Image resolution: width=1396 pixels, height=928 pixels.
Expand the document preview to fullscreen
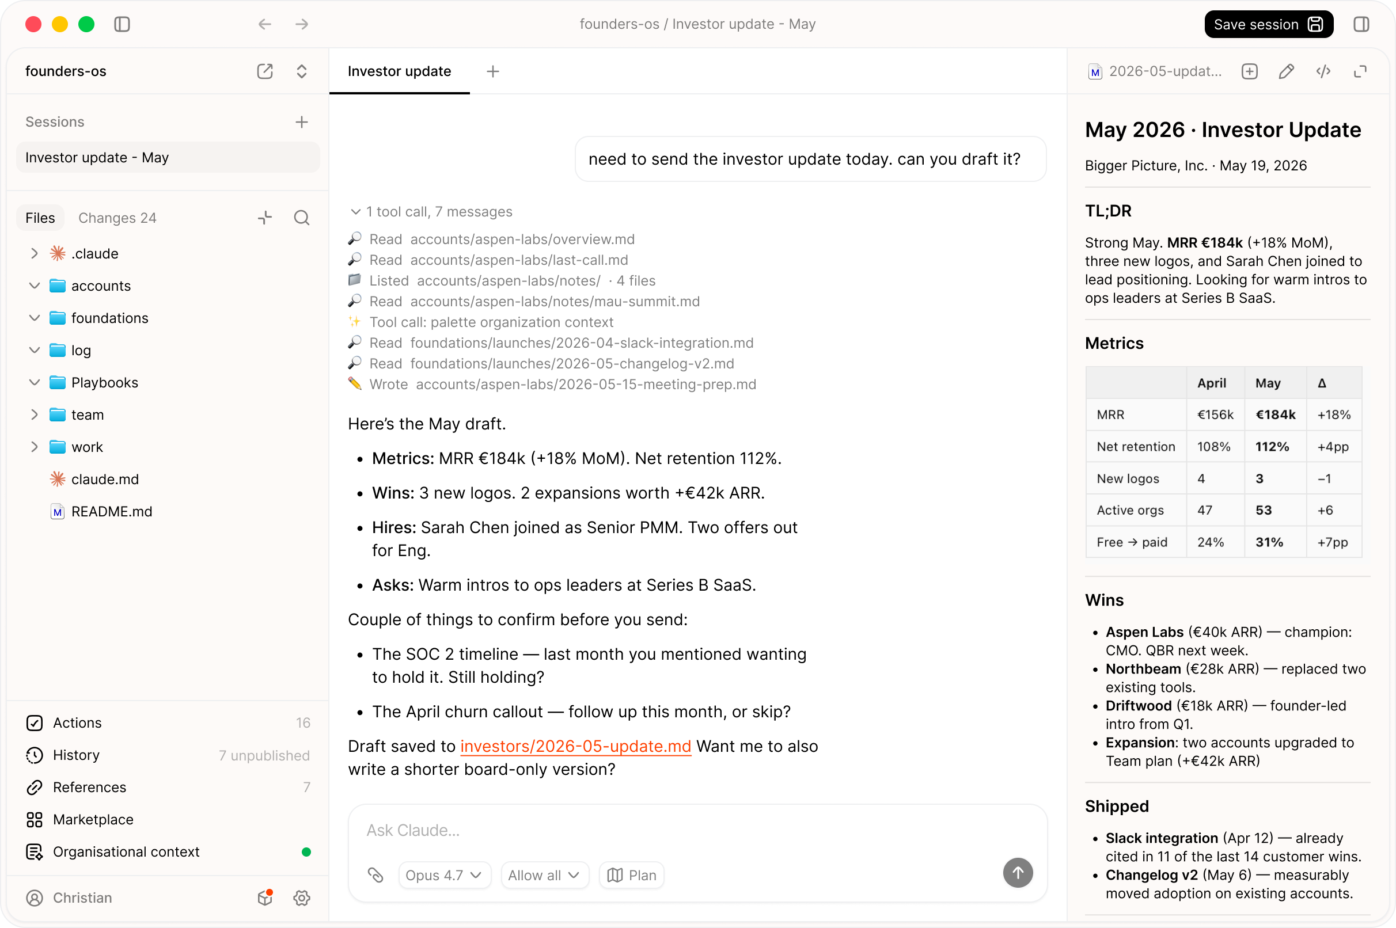coord(1360,71)
